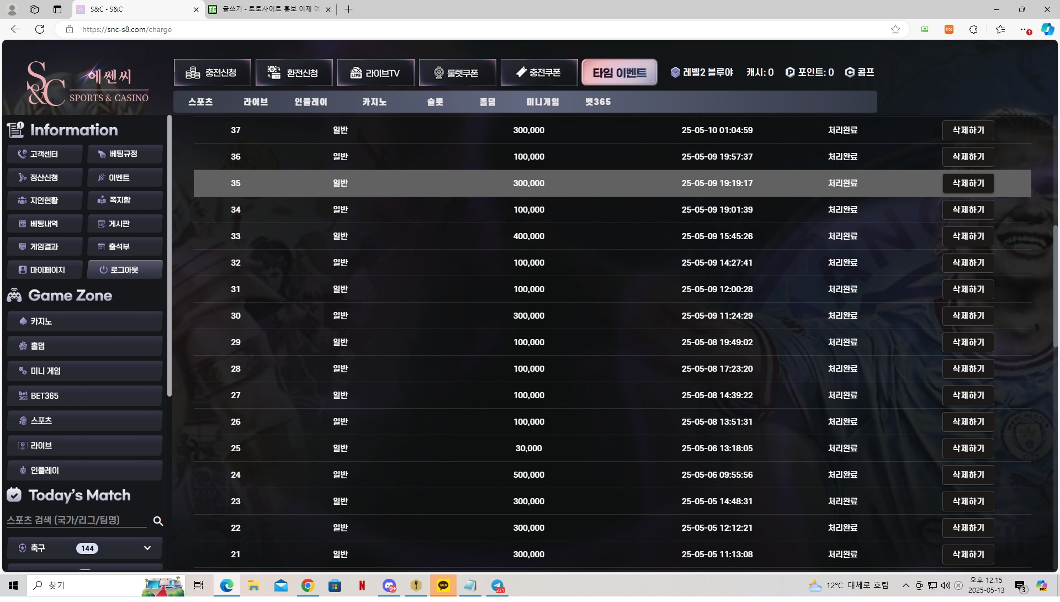Delete charge record number 35
This screenshot has height=602, width=1060.
point(968,183)
